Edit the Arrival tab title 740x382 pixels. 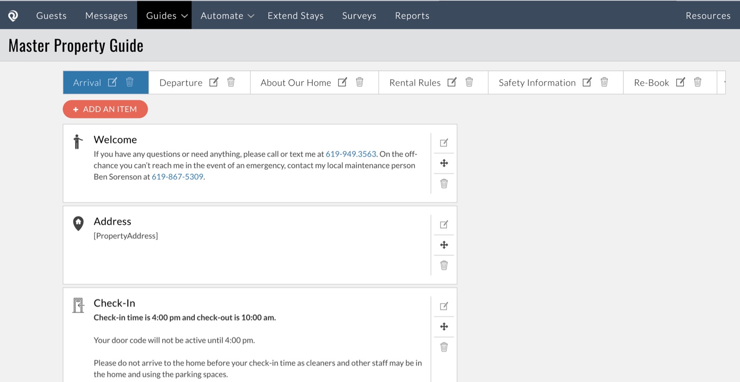[x=111, y=82]
